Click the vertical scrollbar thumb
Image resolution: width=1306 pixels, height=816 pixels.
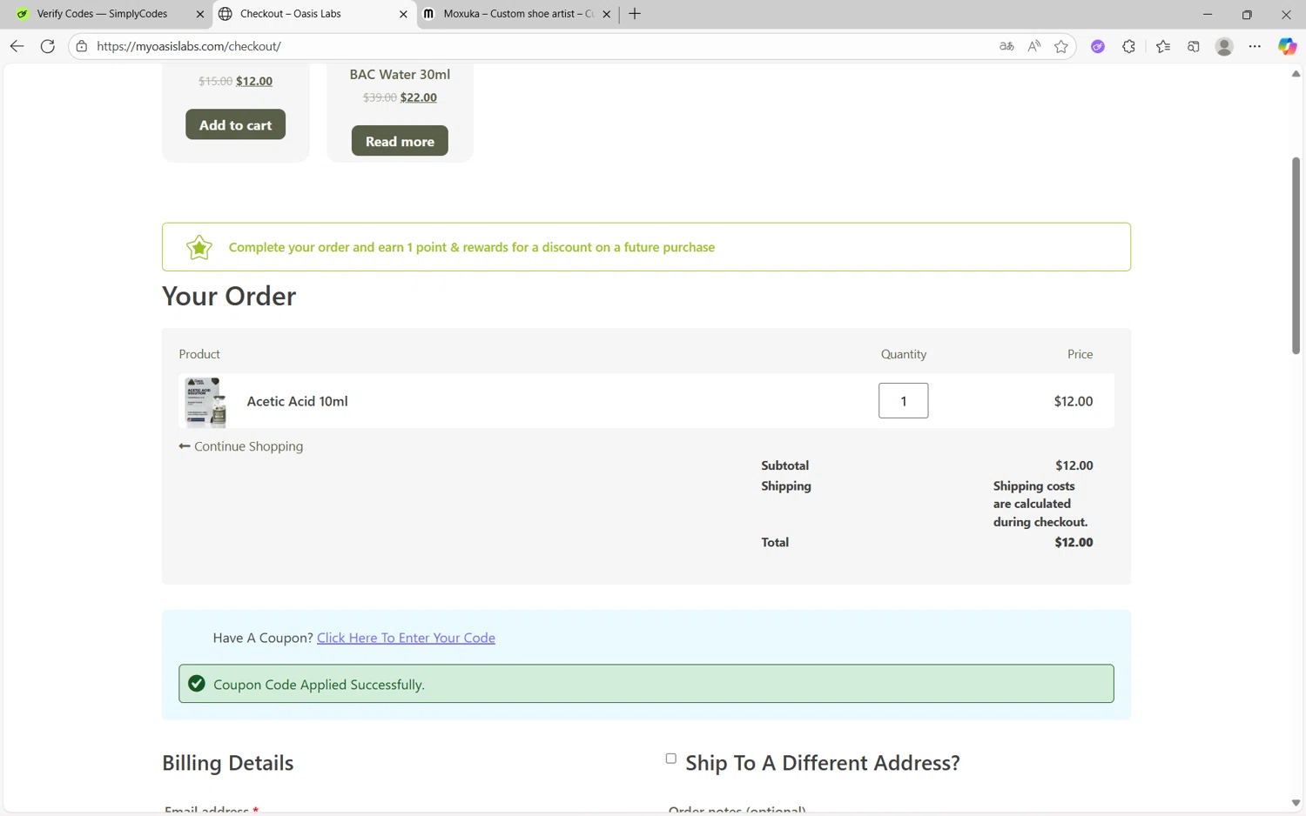(1296, 256)
